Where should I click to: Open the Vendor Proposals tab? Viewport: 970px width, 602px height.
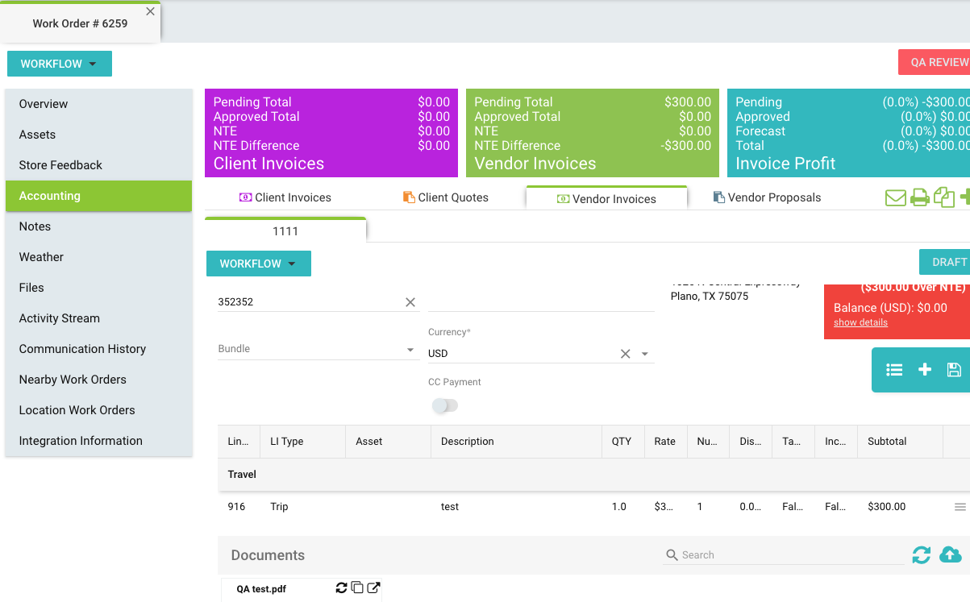tap(767, 197)
